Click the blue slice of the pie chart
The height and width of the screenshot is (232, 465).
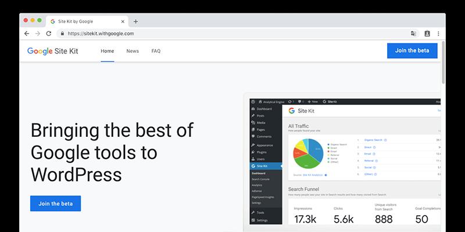316,150
